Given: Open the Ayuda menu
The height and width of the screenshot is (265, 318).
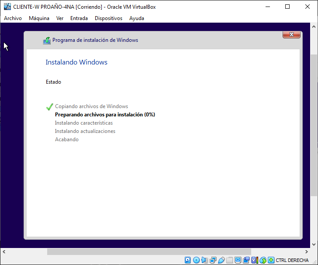Looking at the screenshot, I should click(x=137, y=18).
